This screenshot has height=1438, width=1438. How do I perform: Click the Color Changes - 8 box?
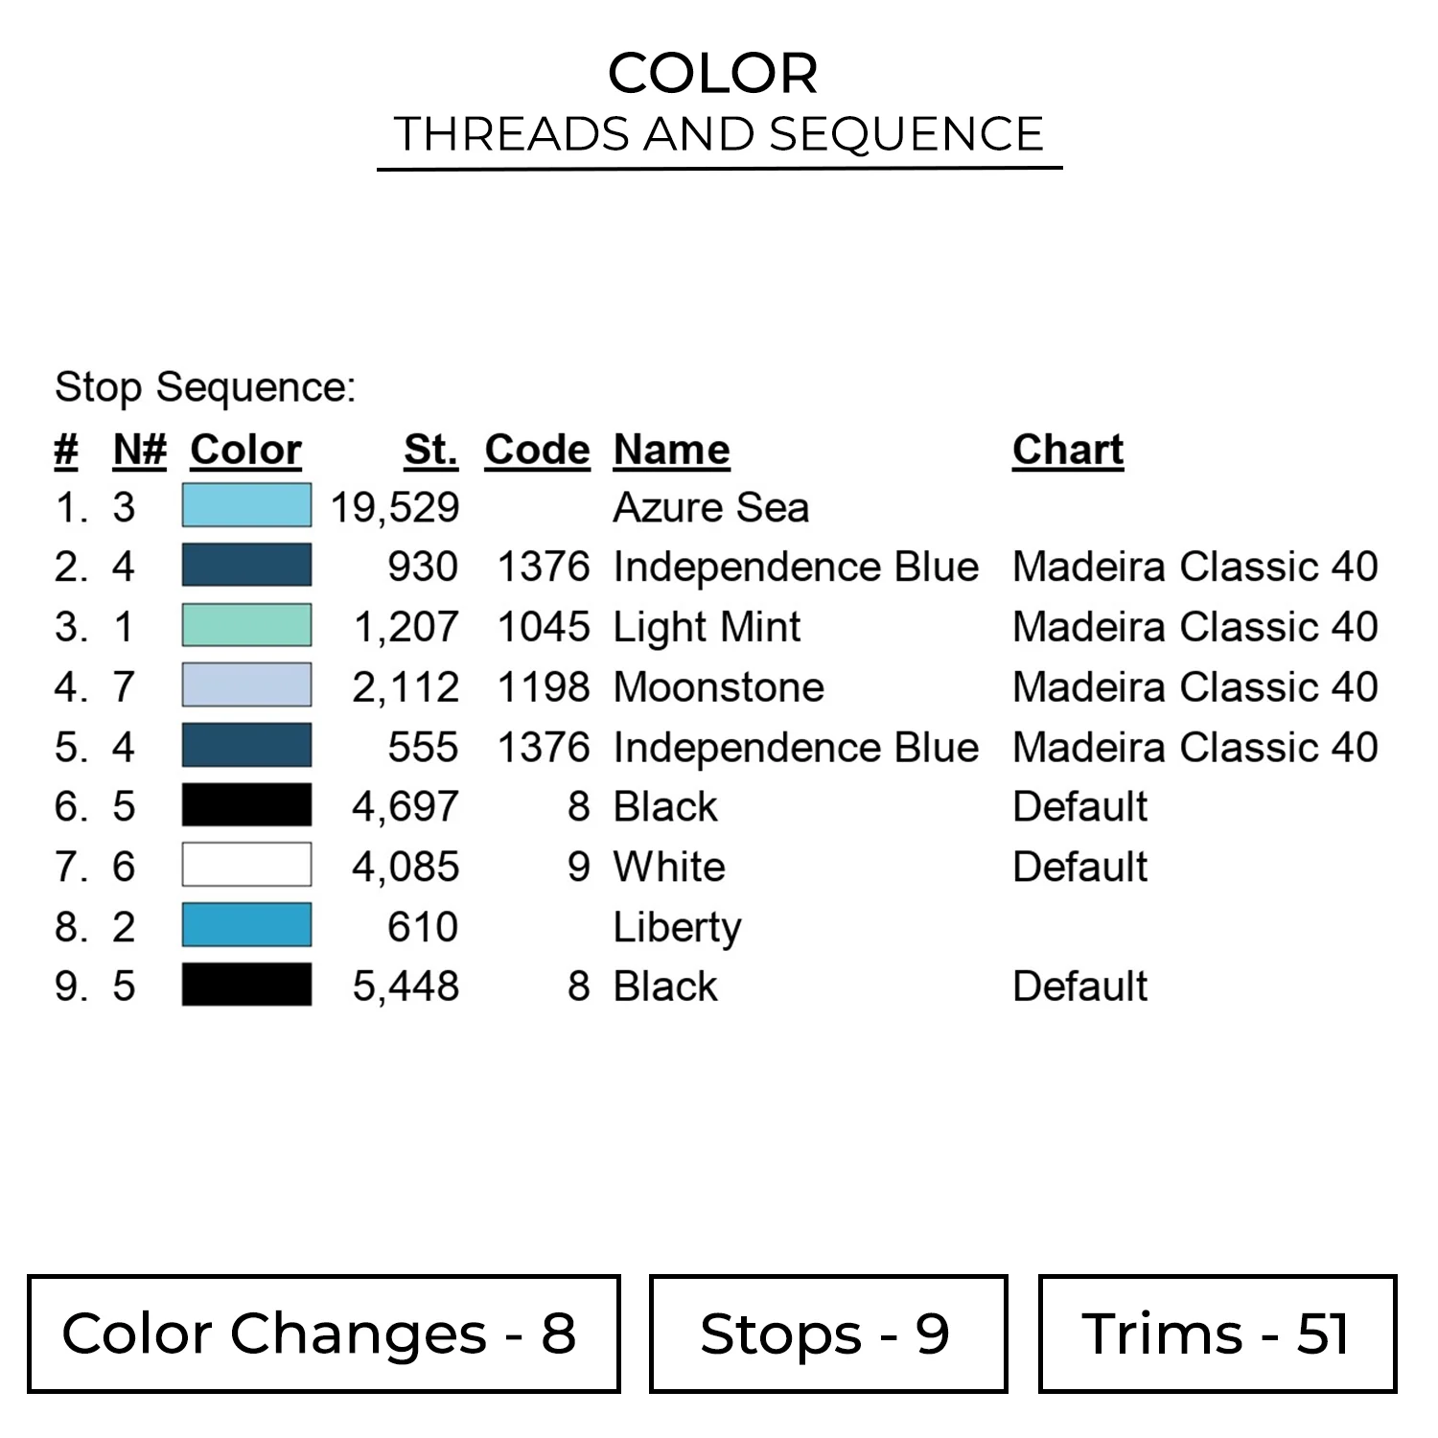coord(323,1334)
